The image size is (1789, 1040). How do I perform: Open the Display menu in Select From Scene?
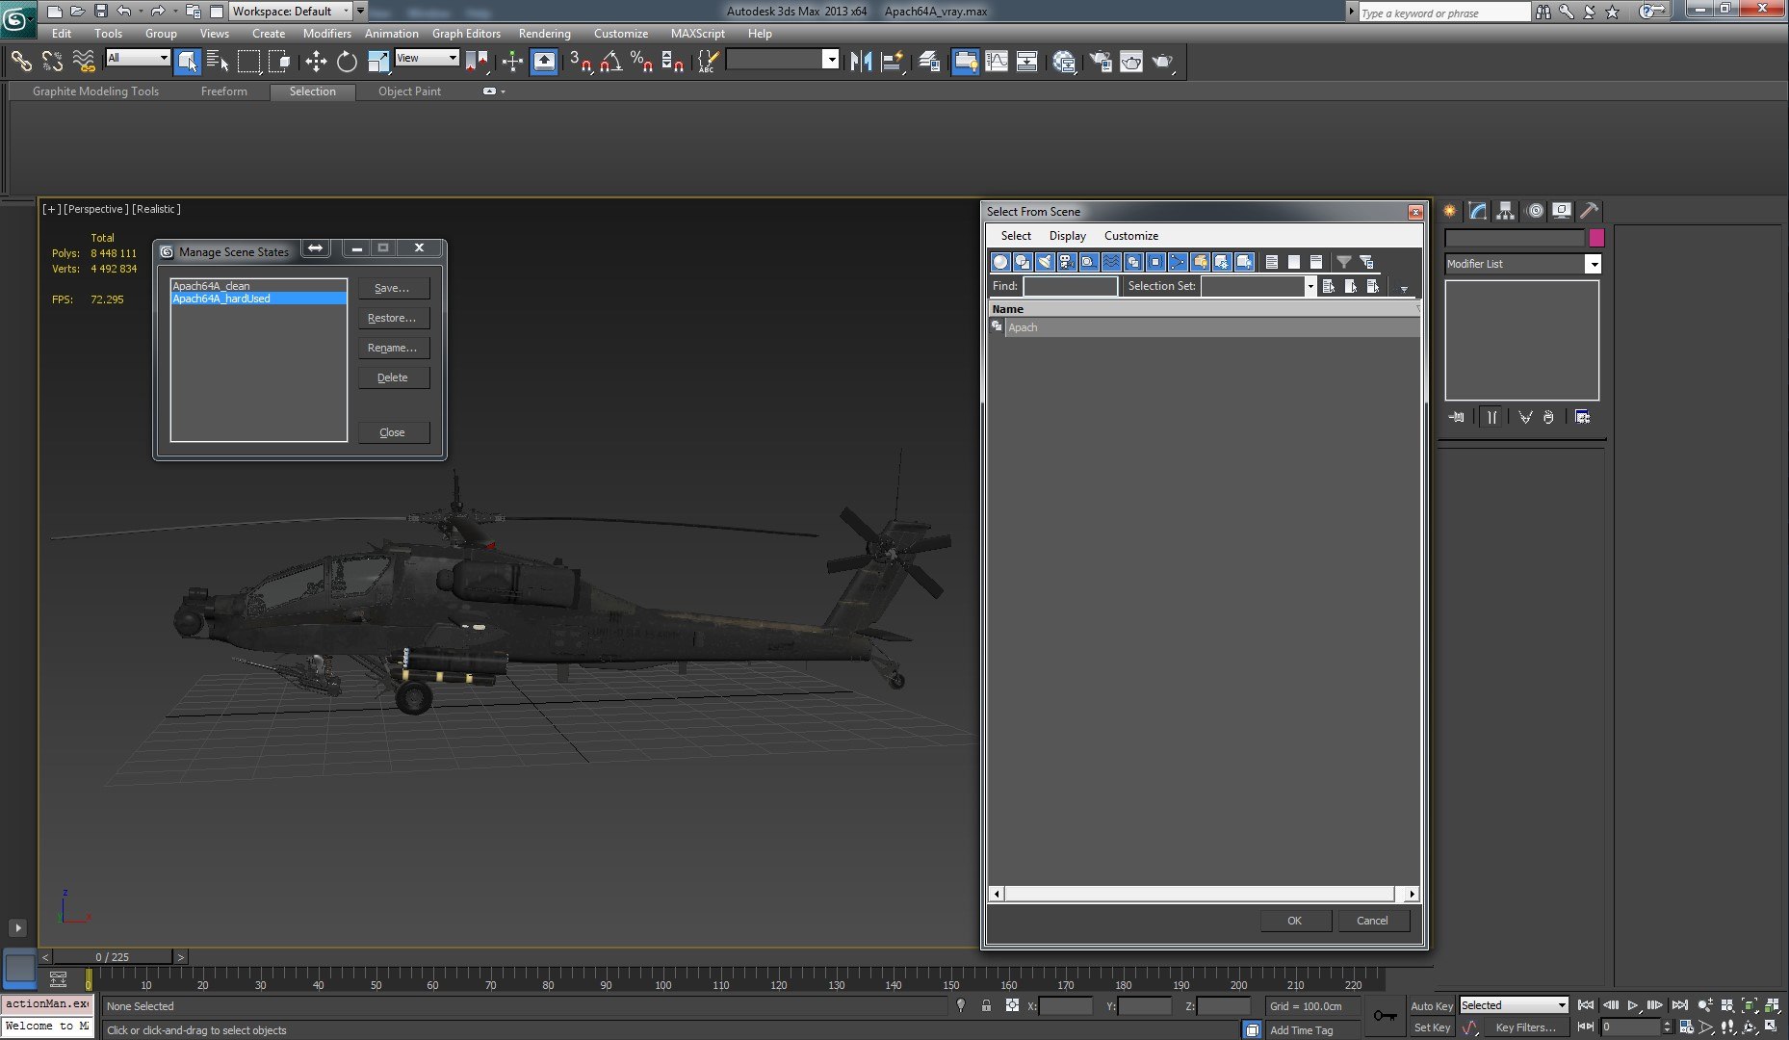coord(1067,236)
